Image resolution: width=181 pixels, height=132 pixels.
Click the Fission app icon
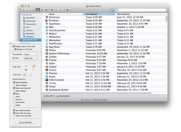click(47, 70)
